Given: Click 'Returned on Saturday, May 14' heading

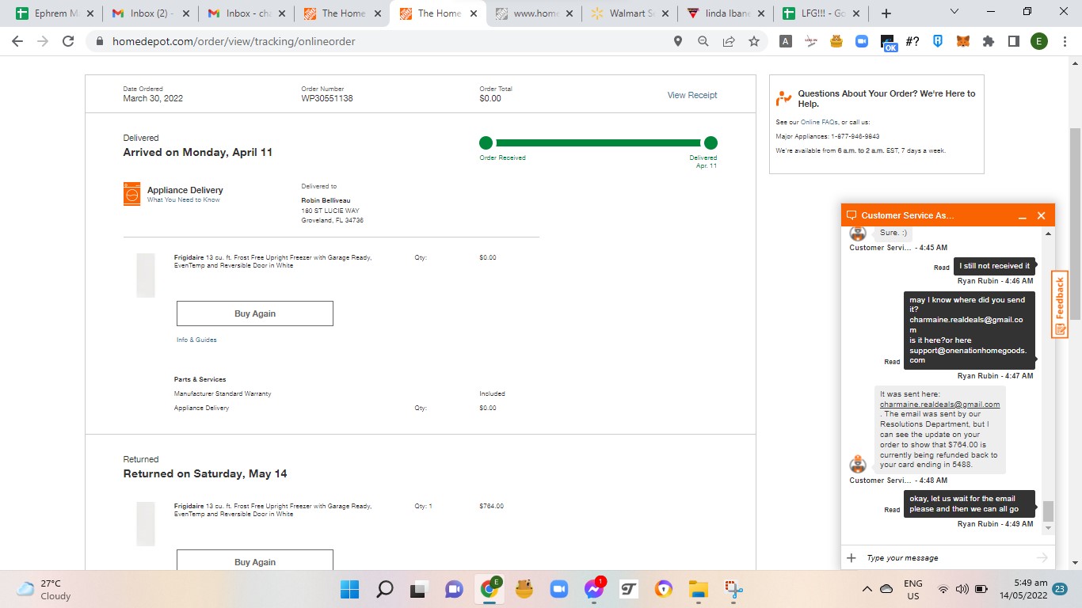Looking at the screenshot, I should (x=205, y=473).
